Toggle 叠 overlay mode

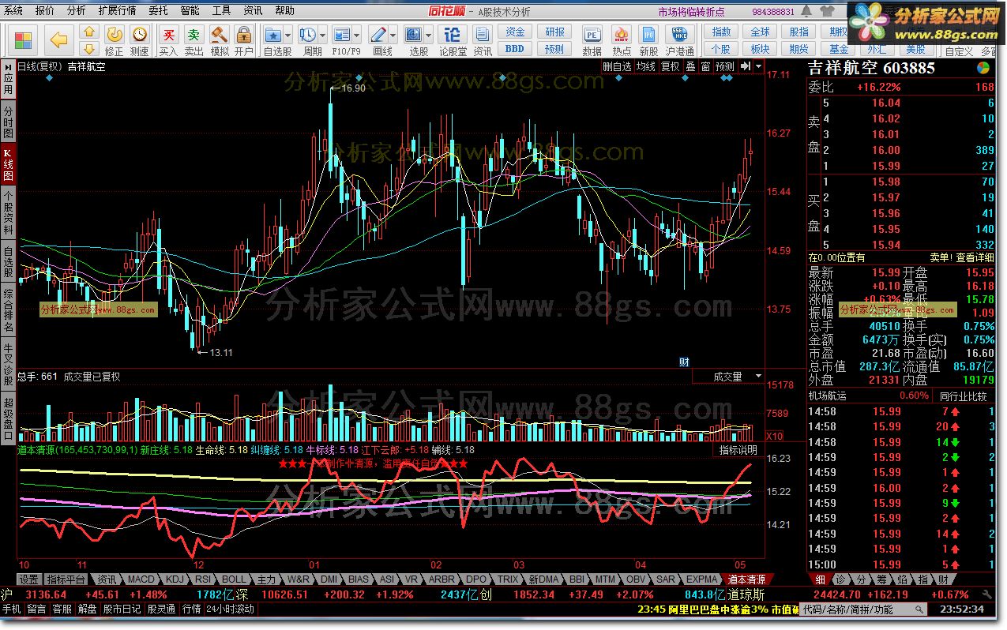tap(690, 67)
